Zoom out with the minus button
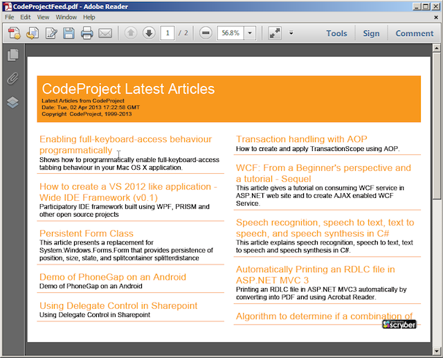The height and width of the screenshot is (358, 443). pyautogui.click(x=206, y=33)
